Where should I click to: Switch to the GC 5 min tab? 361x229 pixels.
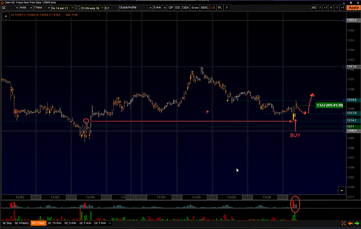(x=70, y=223)
